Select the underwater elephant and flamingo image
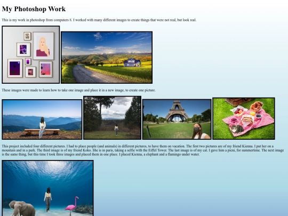This screenshot has width=288, height=216. [x=48, y=188]
